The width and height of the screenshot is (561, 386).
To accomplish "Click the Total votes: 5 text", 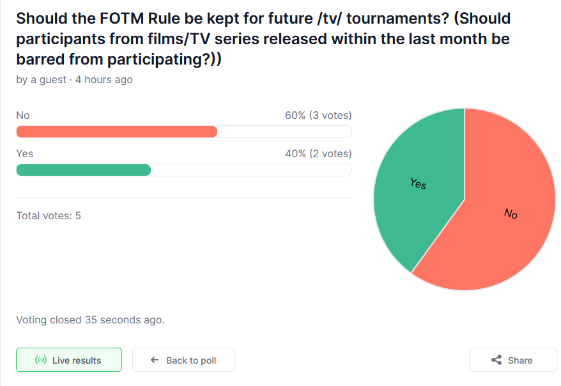I will click(x=49, y=215).
